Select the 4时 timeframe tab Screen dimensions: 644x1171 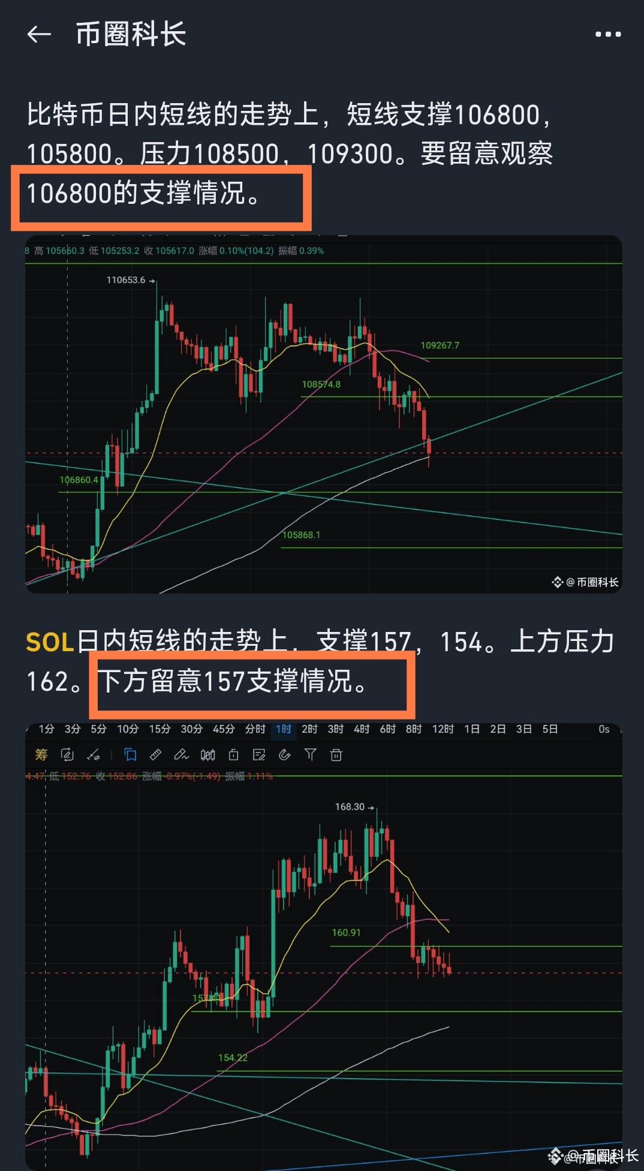tap(362, 729)
